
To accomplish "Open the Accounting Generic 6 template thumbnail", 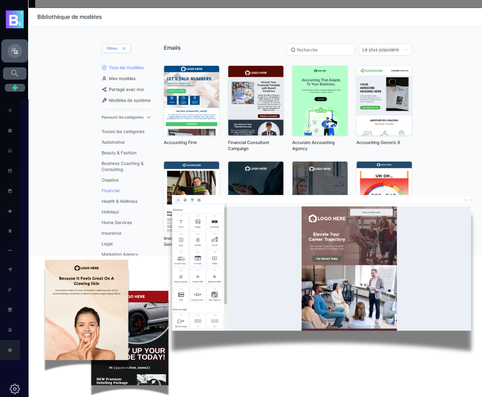I will [x=384, y=101].
